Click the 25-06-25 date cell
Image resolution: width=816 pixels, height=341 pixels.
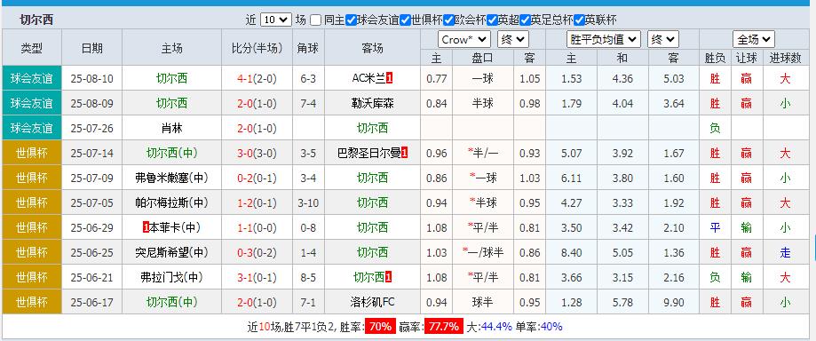point(91,252)
